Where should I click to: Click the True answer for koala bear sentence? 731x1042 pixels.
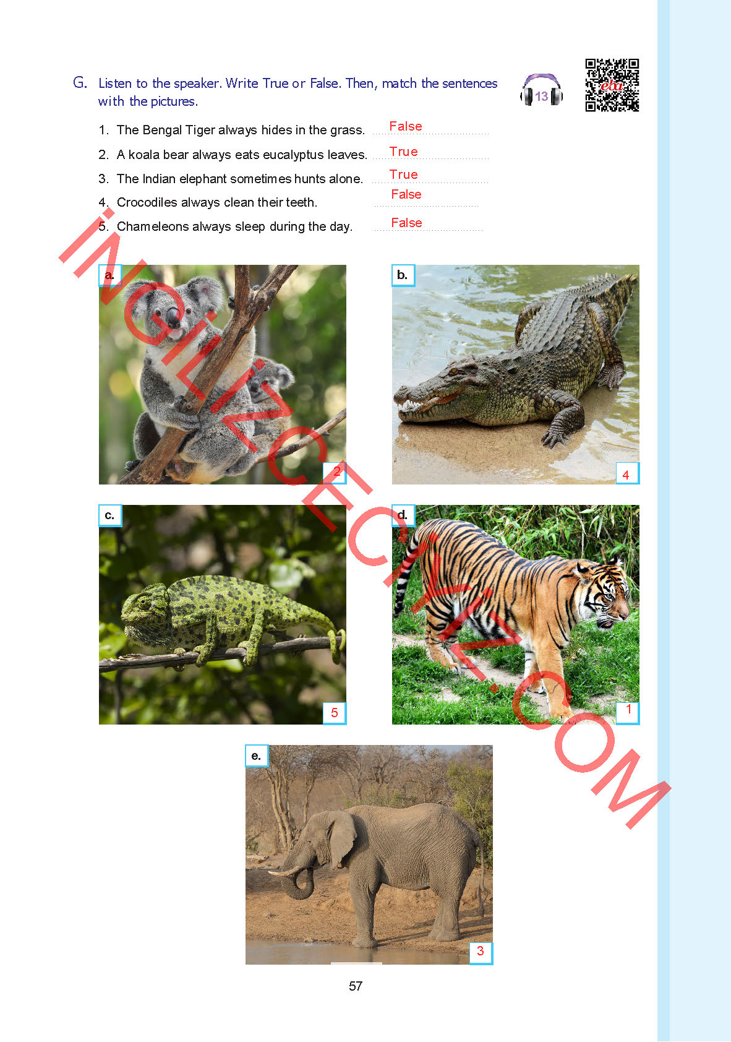[x=404, y=152]
